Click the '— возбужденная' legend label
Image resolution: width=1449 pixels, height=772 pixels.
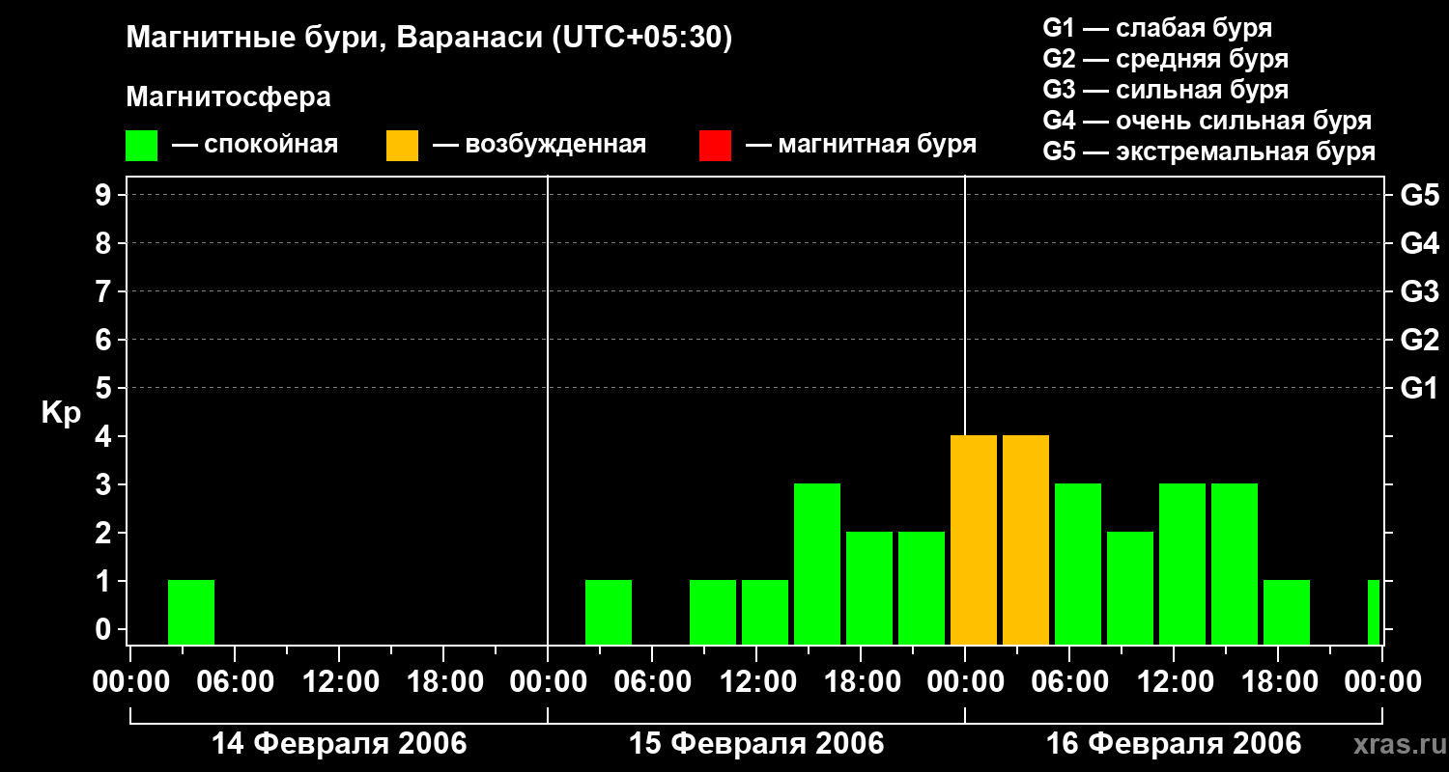click(x=539, y=145)
